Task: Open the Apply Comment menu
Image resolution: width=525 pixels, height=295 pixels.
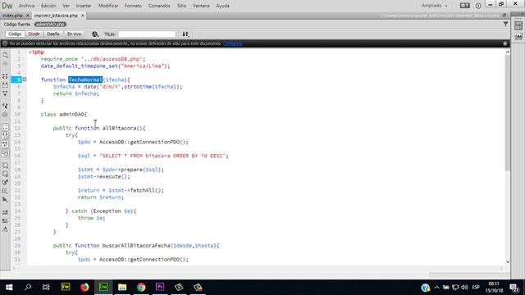Action: tap(5, 166)
